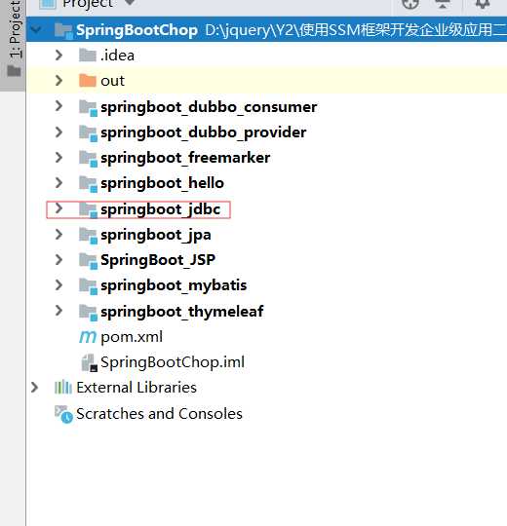
Task: Click the Project view panel icon
Action: point(48,4)
